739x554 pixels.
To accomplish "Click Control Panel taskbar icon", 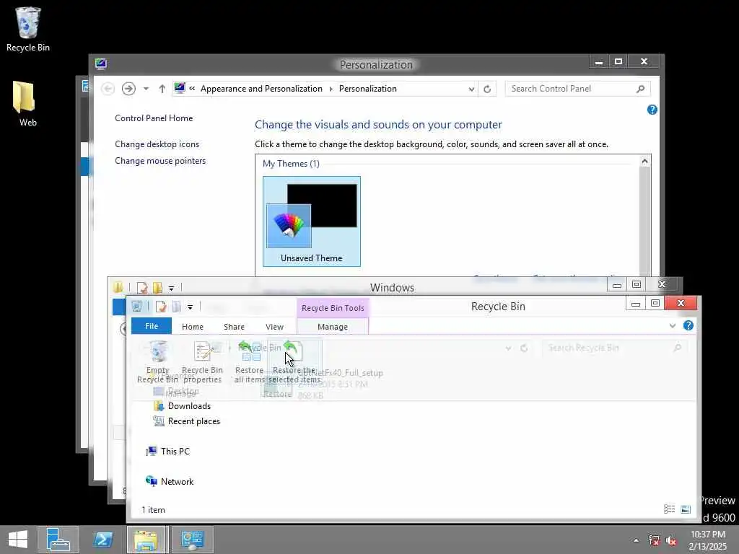I will 192,540.
